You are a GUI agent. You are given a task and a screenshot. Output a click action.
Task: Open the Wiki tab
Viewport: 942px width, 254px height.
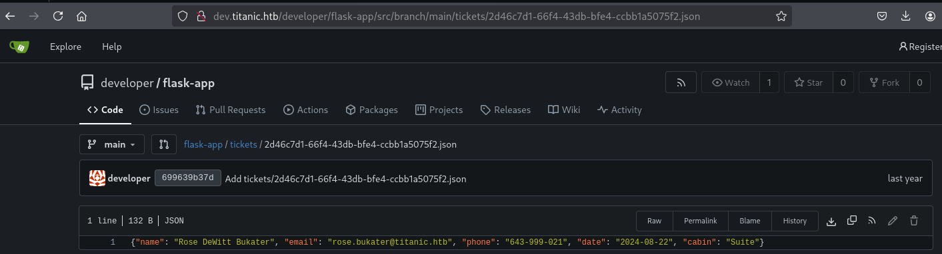pyautogui.click(x=564, y=110)
